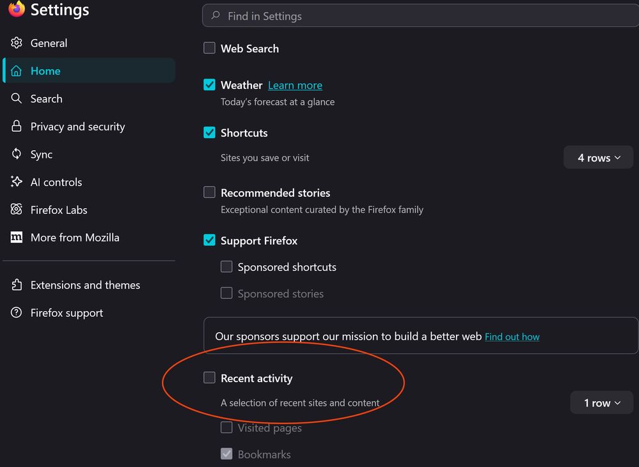Click the magnifier icon in Find in Settings
Viewport: 639px width, 467px height.
click(216, 15)
